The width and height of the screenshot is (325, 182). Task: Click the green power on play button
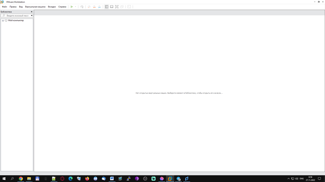click(x=72, y=7)
